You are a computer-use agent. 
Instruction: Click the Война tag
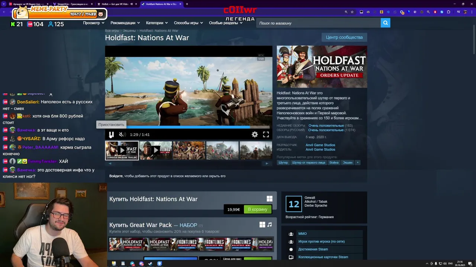pos(334,162)
